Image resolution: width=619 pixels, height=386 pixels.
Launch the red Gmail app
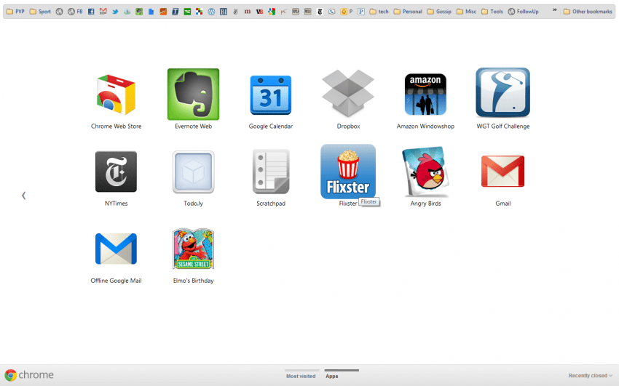click(503, 172)
